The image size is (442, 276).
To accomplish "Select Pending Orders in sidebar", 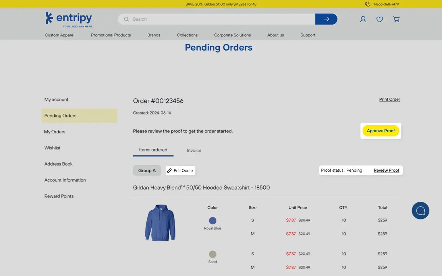I will (79, 116).
